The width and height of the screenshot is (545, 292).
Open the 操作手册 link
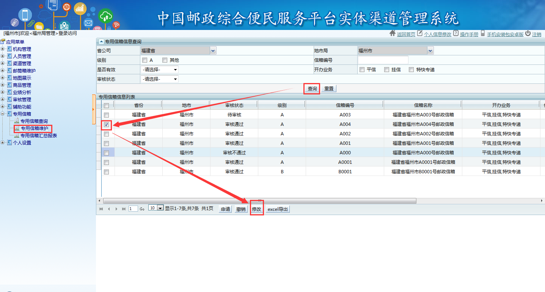pyautogui.click(x=469, y=34)
